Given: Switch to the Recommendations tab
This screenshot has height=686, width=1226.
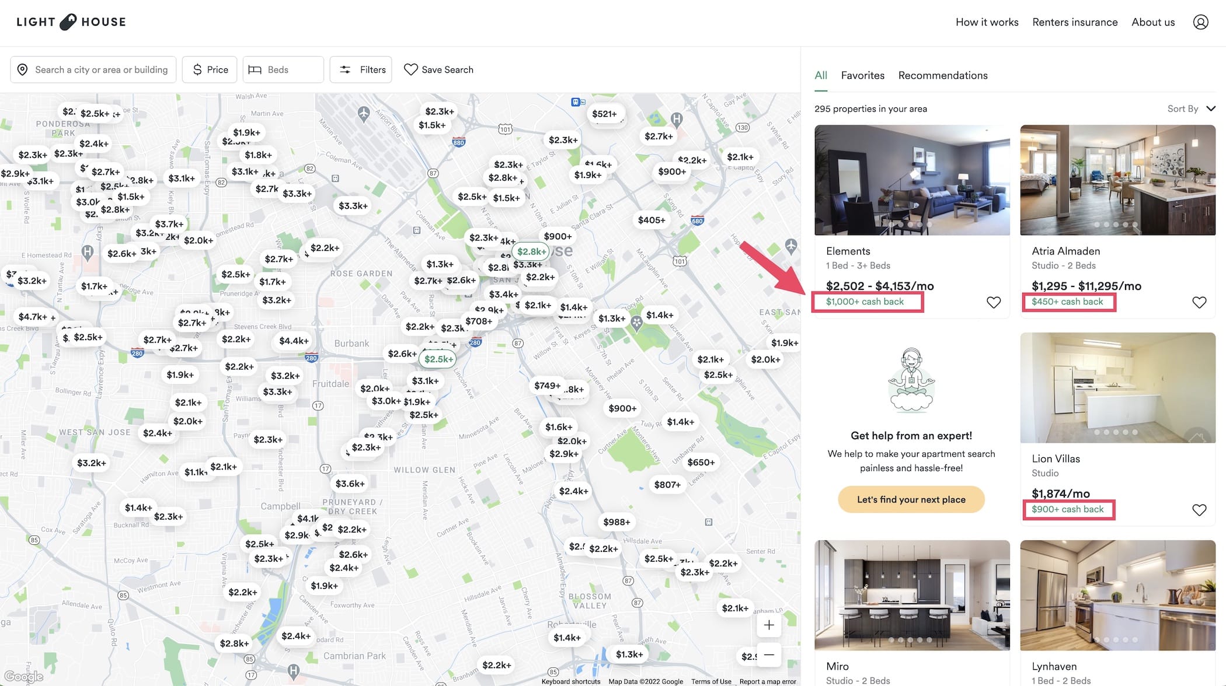Looking at the screenshot, I should pyautogui.click(x=942, y=75).
